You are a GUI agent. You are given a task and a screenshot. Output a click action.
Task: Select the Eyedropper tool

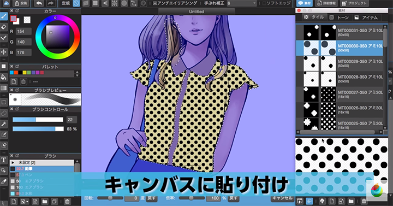point(4,181)
